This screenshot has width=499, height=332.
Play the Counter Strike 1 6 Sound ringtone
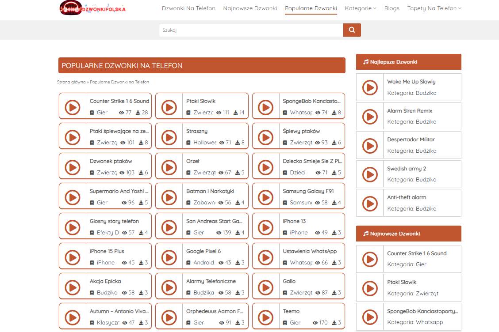[x=73, y=107]
